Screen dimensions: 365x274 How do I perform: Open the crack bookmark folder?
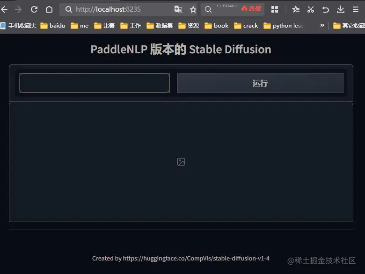[246, 26]
